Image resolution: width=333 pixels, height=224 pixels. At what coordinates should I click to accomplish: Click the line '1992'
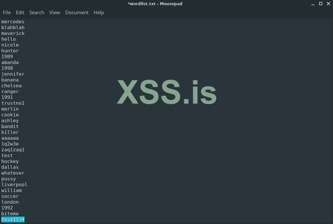tap(7, 208)
